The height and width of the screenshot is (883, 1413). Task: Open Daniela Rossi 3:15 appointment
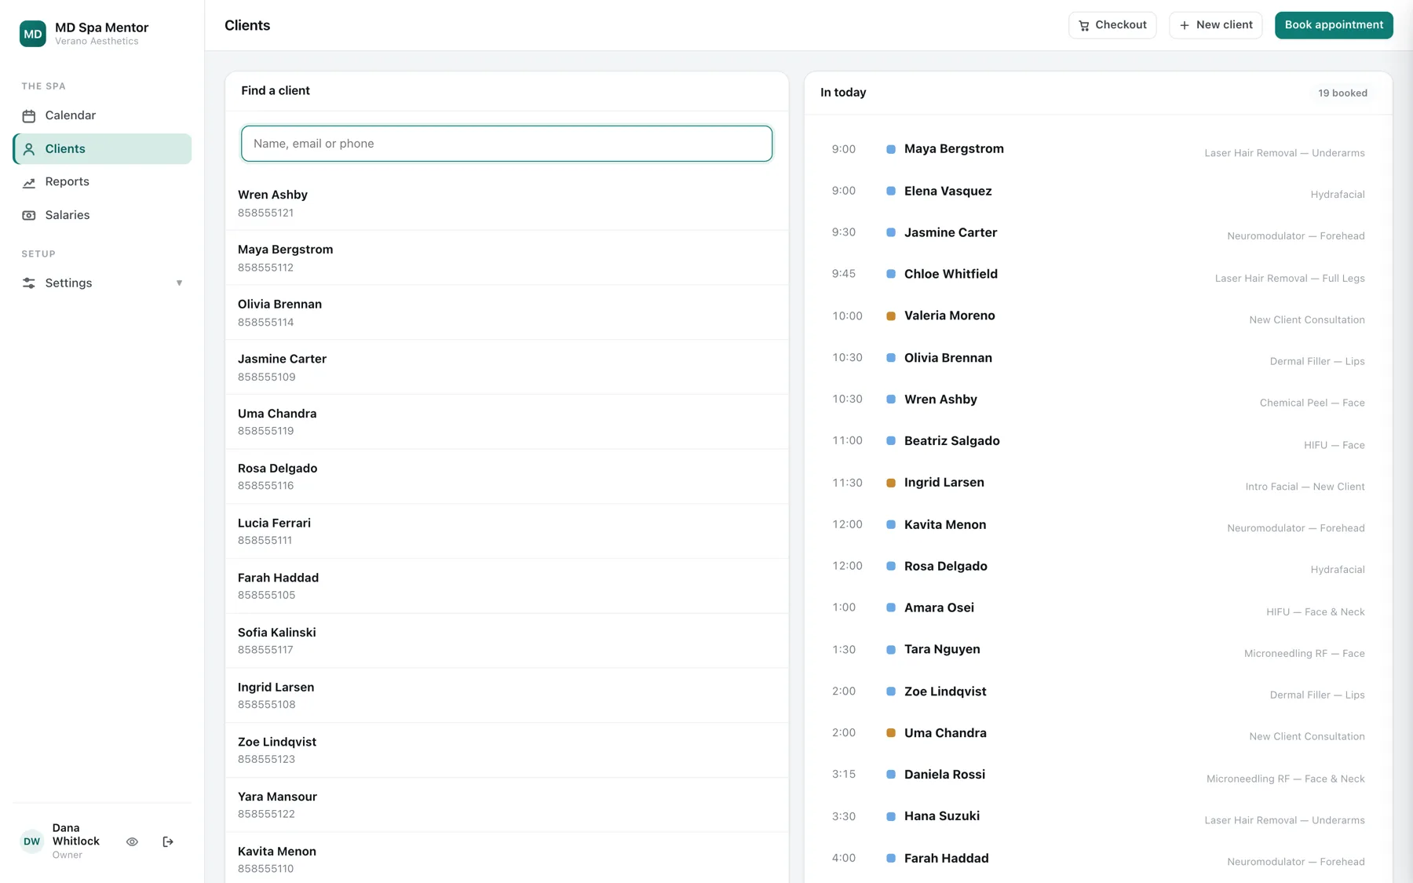click(1098, 775)
